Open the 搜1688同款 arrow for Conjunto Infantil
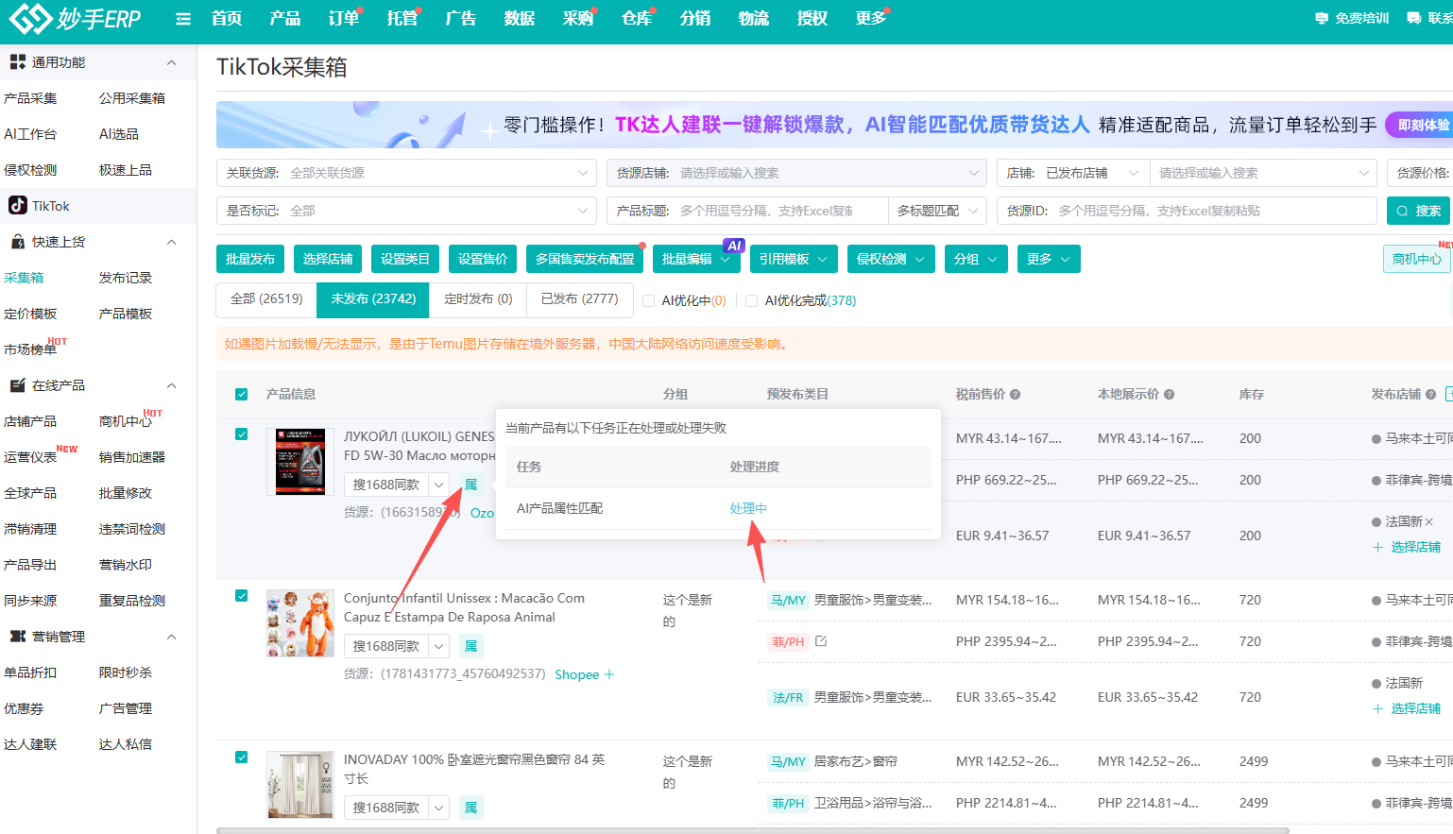The image size is (1453, 834). [x=438, y=646]
